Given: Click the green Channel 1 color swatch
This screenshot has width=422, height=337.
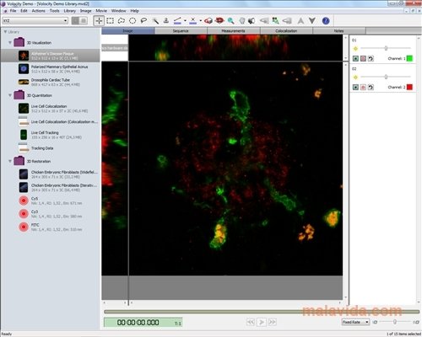Looking at the screenshot, I should click(x=409, y=58).
